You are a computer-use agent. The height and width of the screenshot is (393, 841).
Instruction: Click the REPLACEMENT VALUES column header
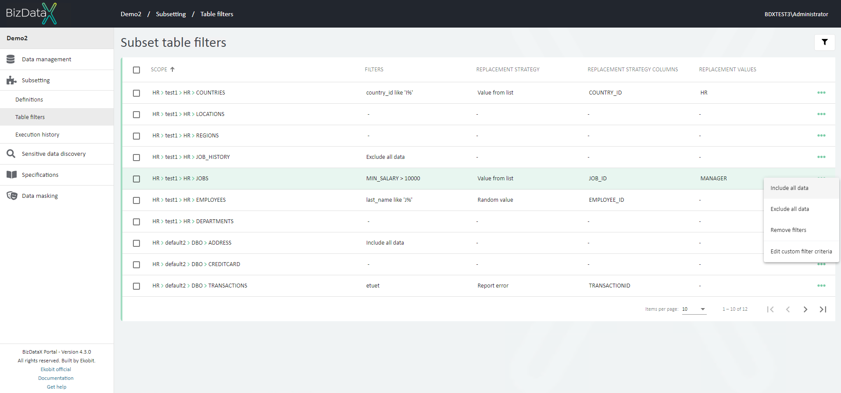pos(727,70)
